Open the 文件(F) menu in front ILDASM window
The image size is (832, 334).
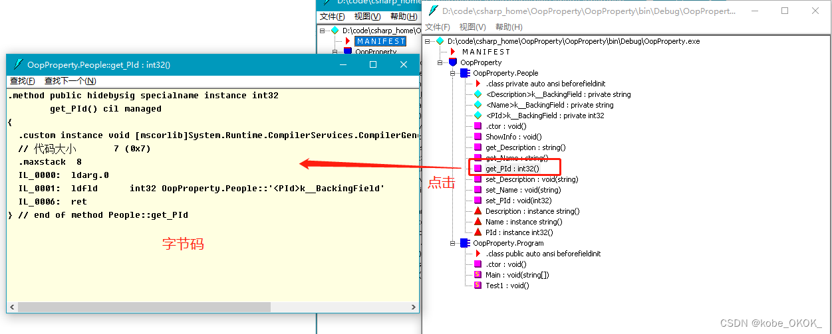click(x=438, y=27)
